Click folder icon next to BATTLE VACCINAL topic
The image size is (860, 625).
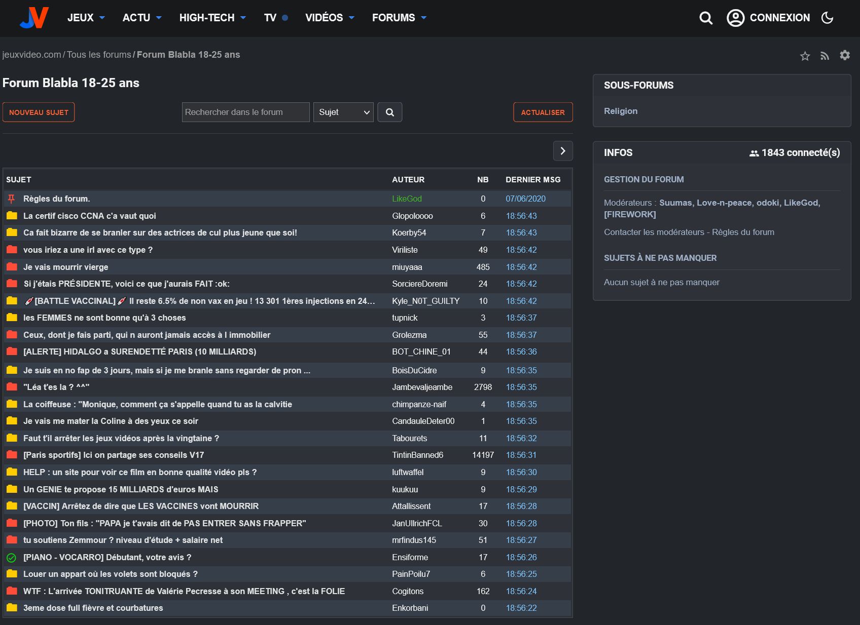pos(12,301)
